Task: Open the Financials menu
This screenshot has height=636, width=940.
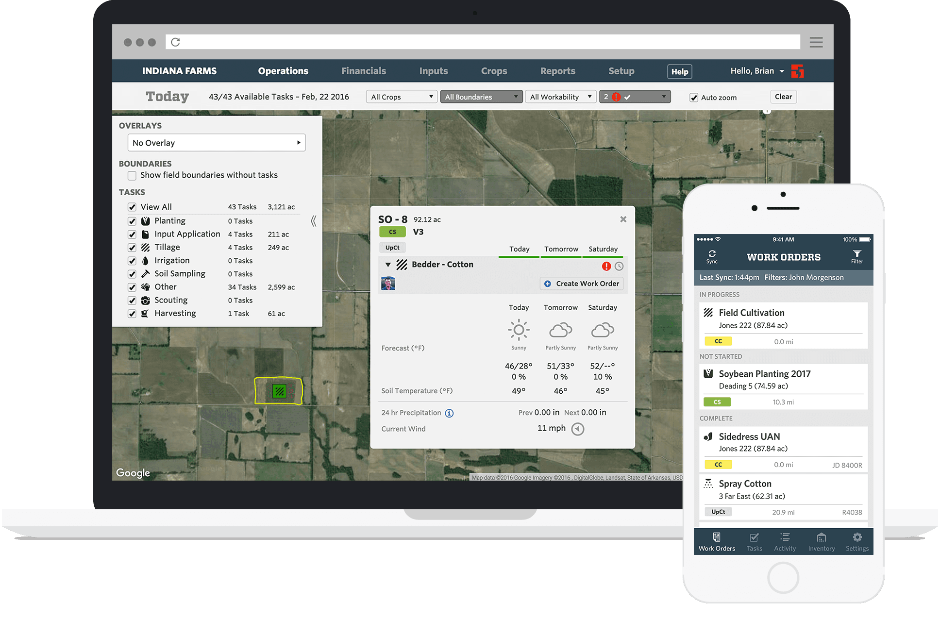Action: pyautogui.click(x=363, y=71)
